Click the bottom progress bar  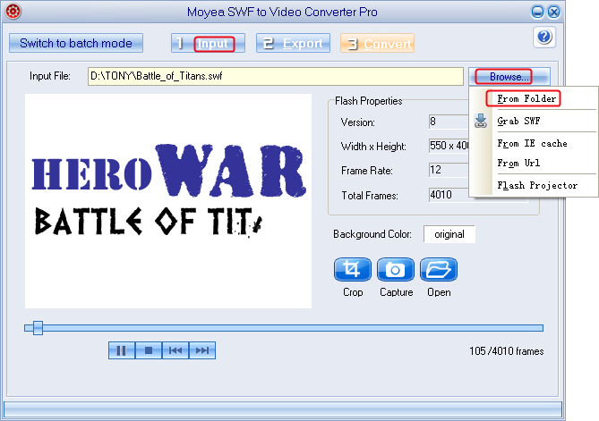283,409
